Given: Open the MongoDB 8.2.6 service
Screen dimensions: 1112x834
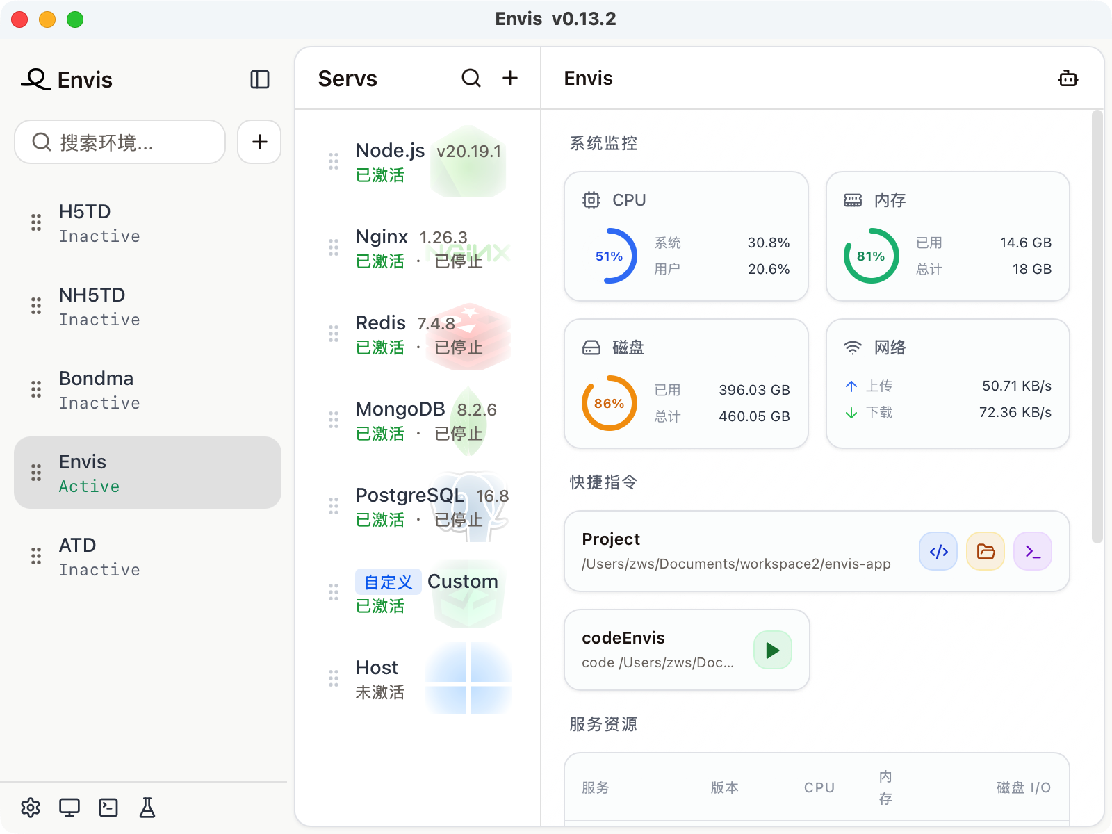Looking at the screenshot, I should (x=418, y=420).
